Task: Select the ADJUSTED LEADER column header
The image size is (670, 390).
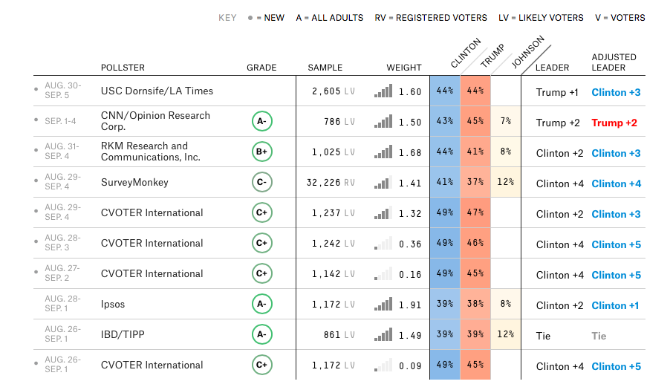Action: point(614,62)
